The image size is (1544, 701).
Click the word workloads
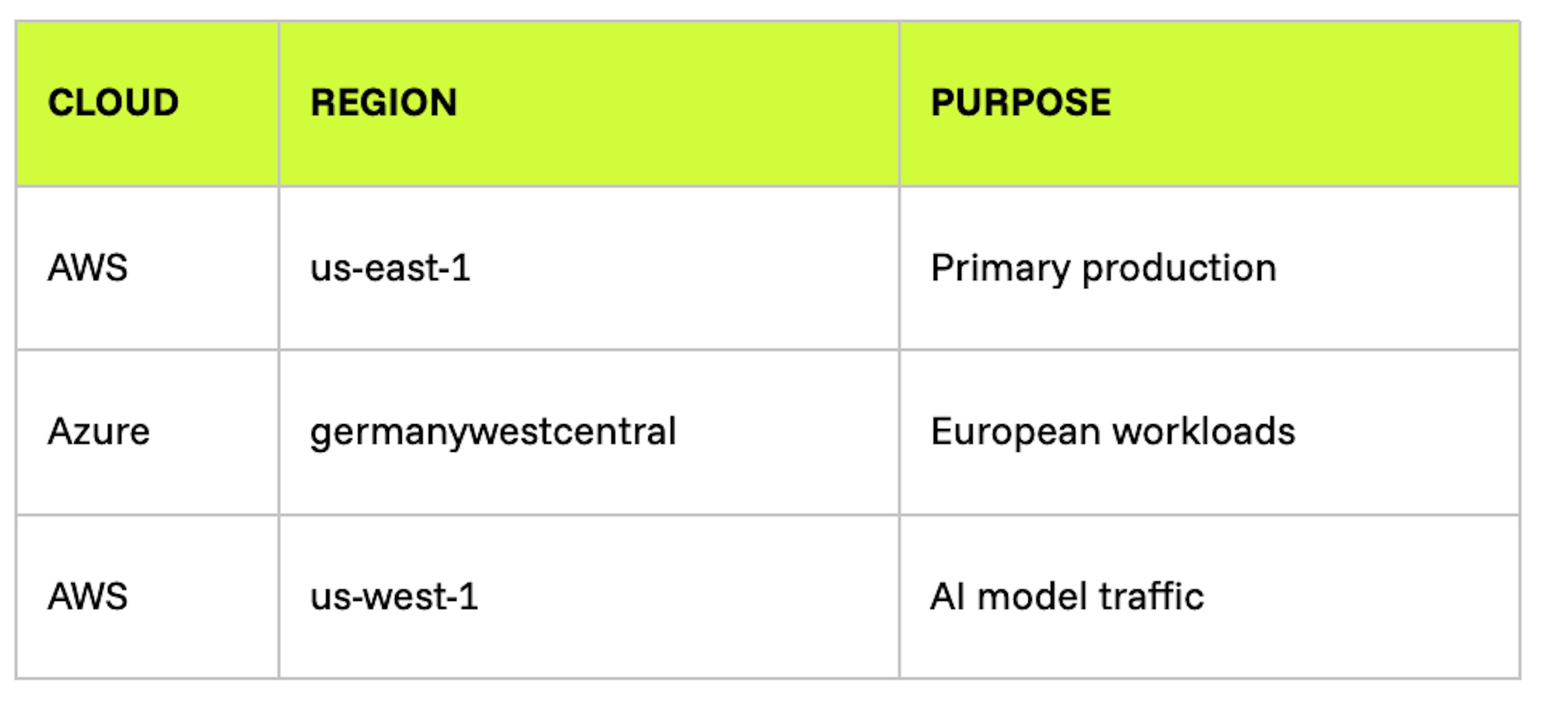click(x=1204, y=431)
